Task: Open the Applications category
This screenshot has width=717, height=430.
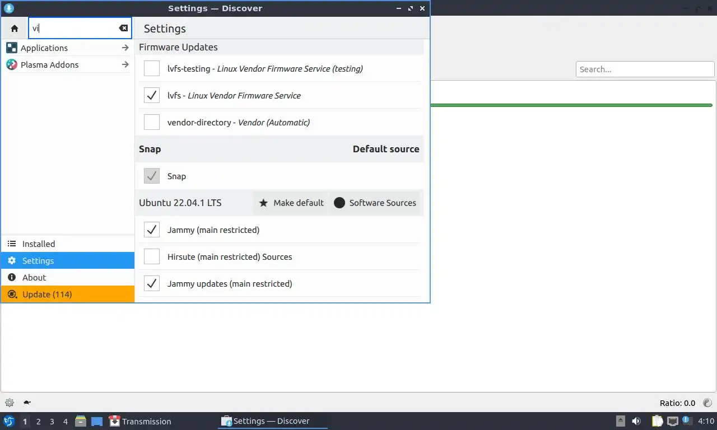Action: pyautogui.click(x=68, y=48)
